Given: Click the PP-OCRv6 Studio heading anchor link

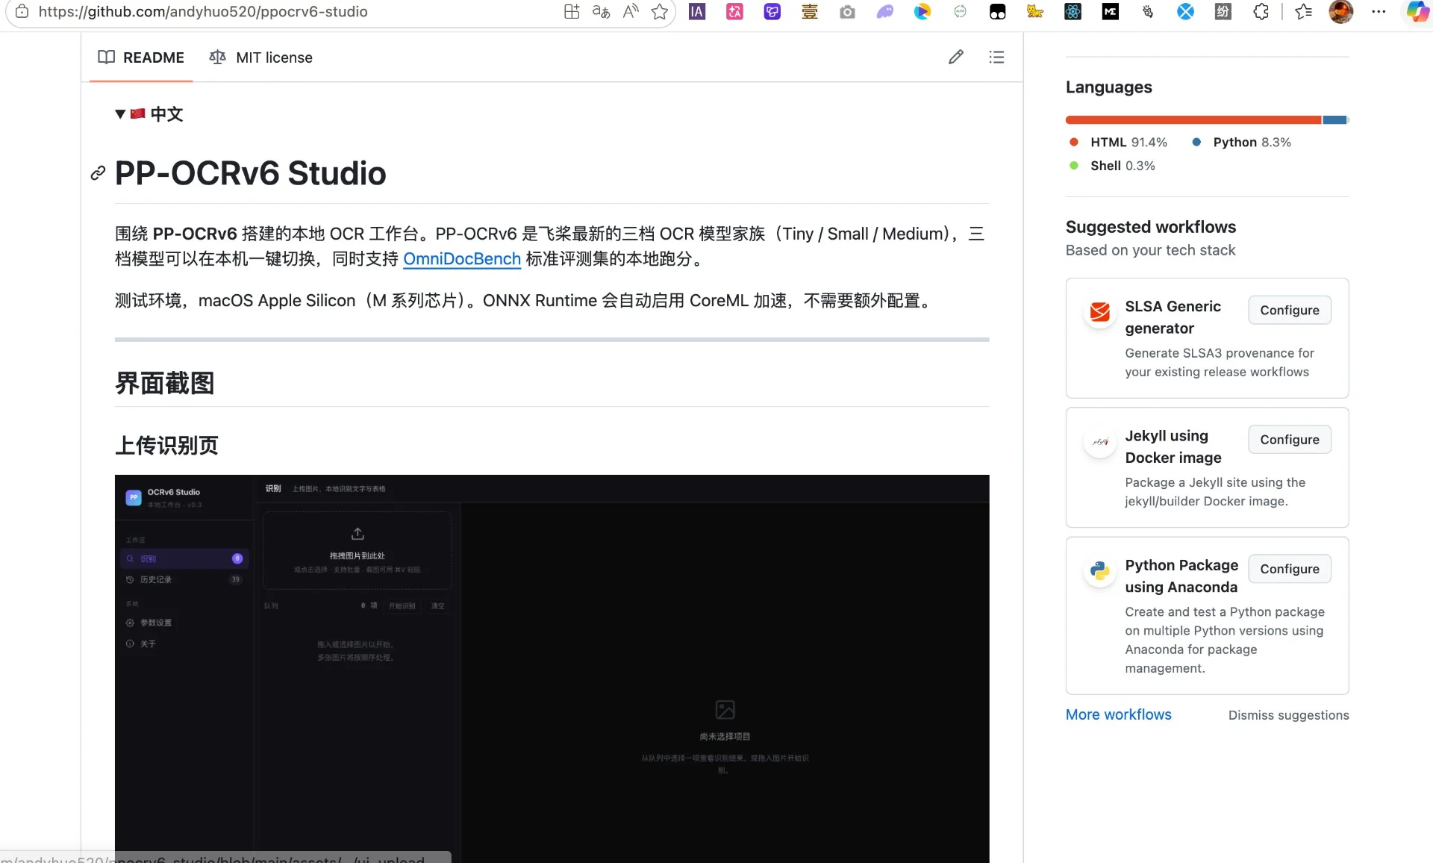Looking at the screenshot, I should (98, 173).
